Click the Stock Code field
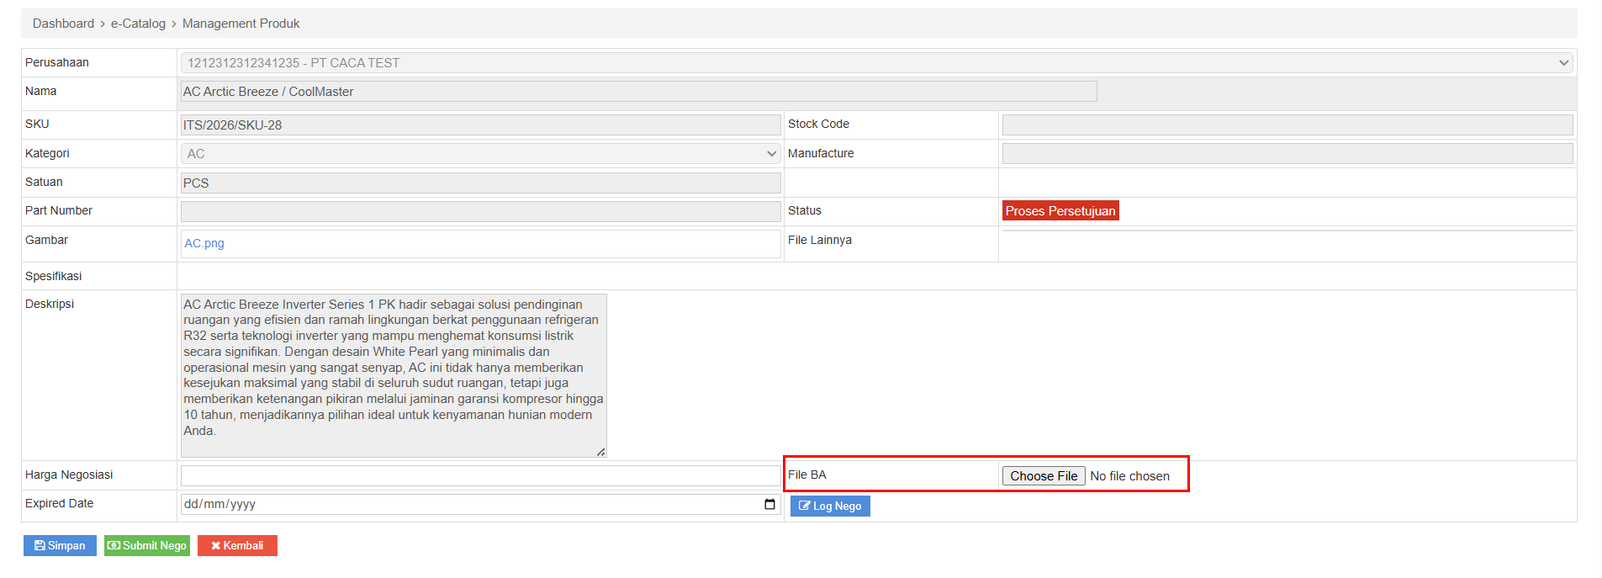 pyautogui.click(x=1287, y=125)
